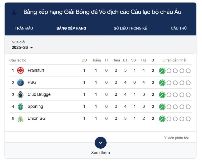Open the SỐ LIỆU THỐNG KÊ tab
This screenshot has width=202, height=163.
click(x=131, y=28)
